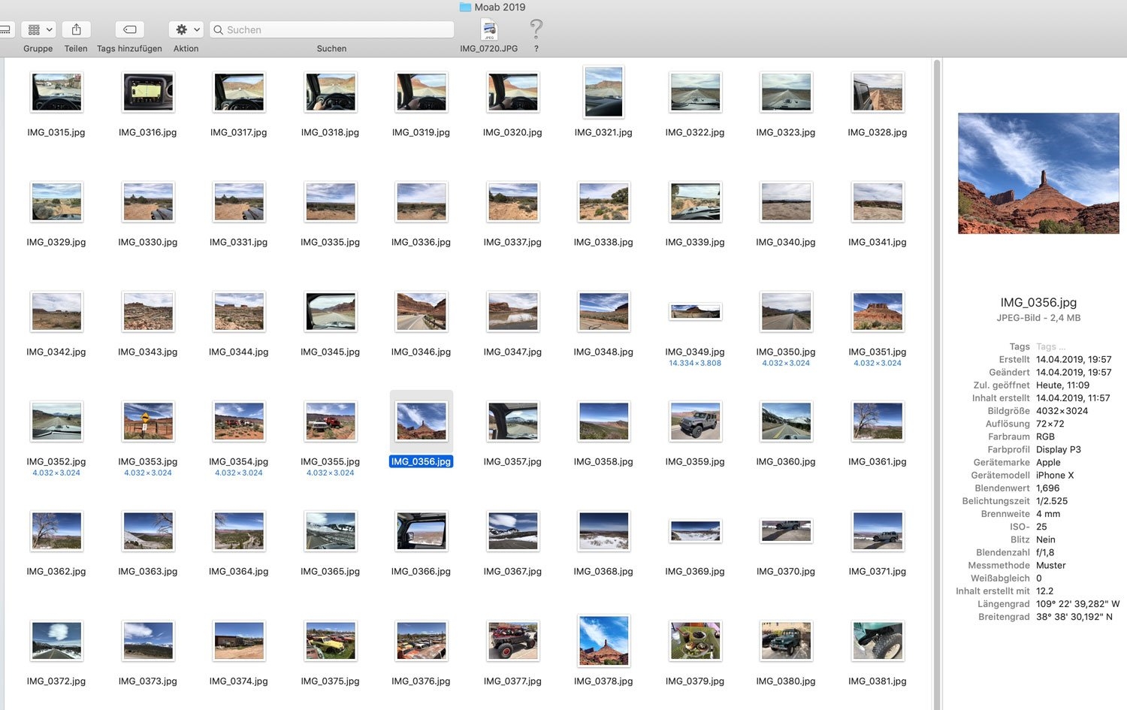The image size is (1127, 710).
Task: Click the Teilen share icon
Action: 76,29
